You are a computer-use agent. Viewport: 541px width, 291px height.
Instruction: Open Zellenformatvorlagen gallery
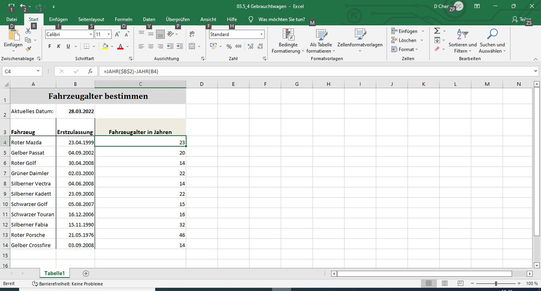coord(360,41)
